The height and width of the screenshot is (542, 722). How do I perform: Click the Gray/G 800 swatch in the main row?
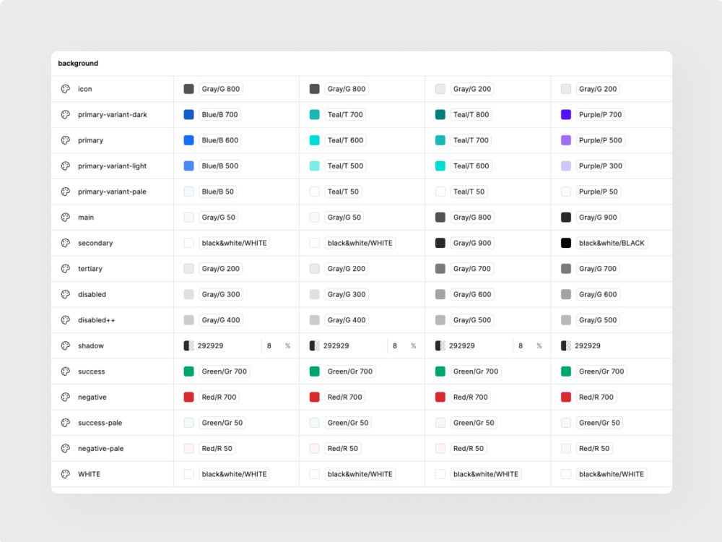pyautogui.click(x=440, y=217)
